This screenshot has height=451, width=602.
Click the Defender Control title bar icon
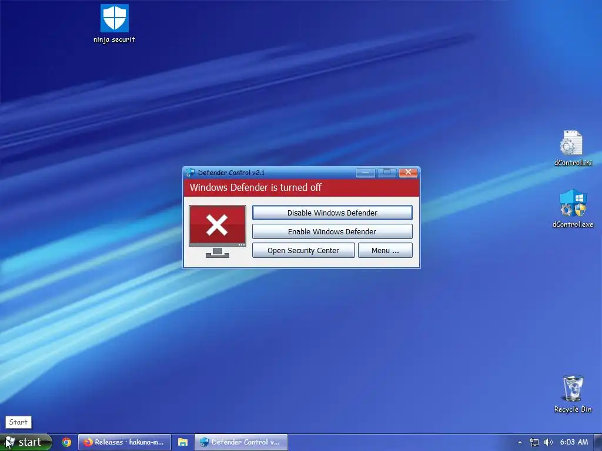(190, 173)
